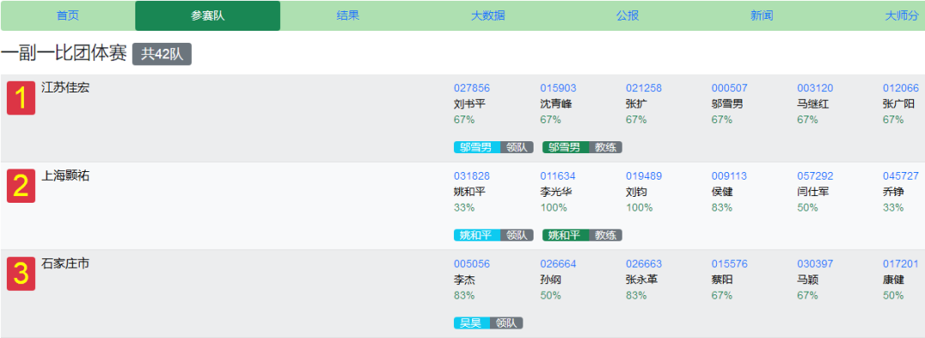Image resolution: width=925 pixels, height=338 pixels.
Task: Select team name 江苏佳宏
Action: tap(65, 87)
